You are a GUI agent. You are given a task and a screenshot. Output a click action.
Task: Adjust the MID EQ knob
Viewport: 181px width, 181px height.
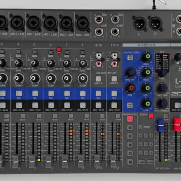coord(146,88)
